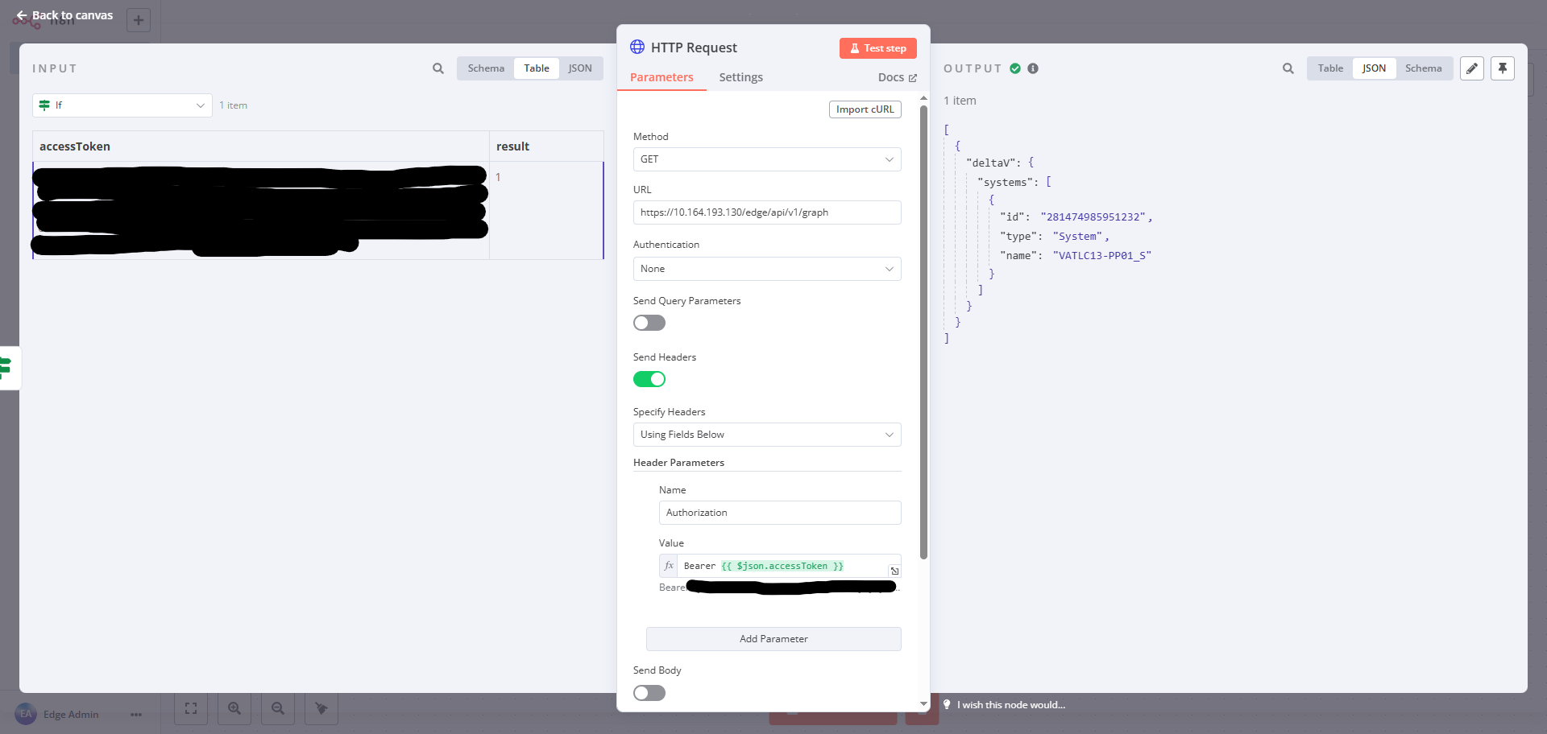This screenshot has height=734, width=1547.
Task: Open the Specify Headers dropdown
Action: pos(766,435)
